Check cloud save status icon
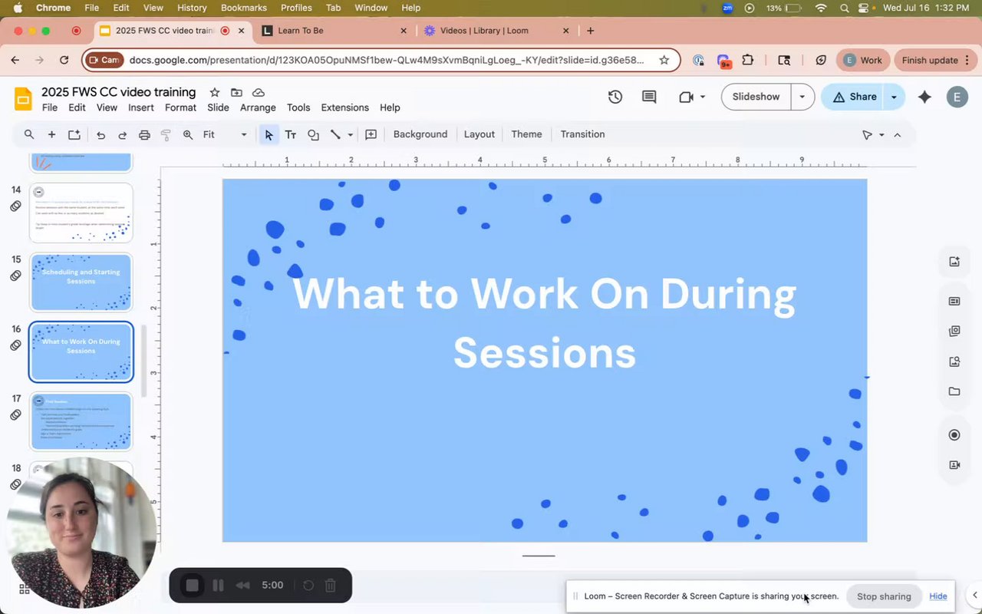The height and width of the screenshot is (614, 982). point(259,92)
